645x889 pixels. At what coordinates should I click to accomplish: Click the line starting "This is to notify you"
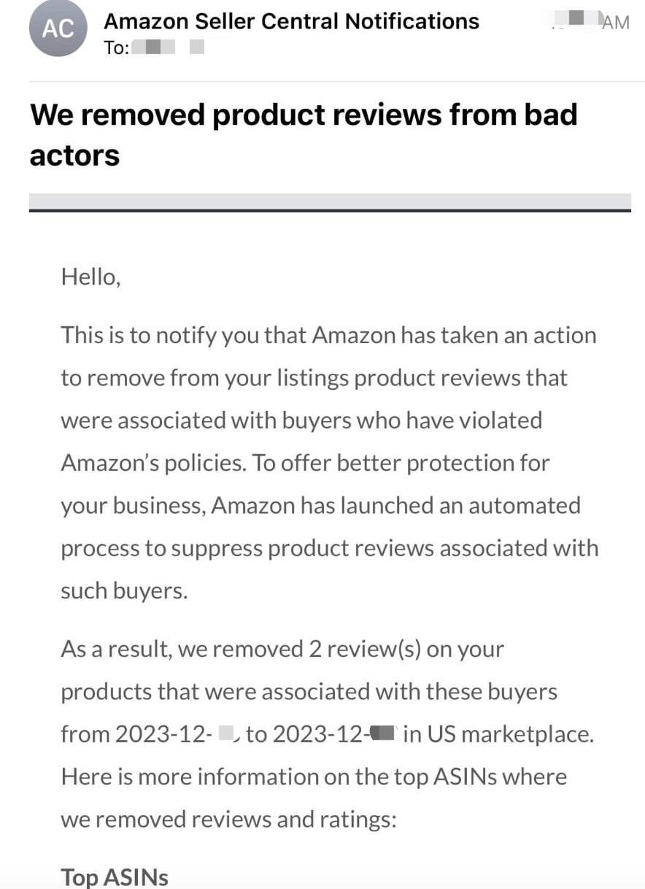[x=329, y=335]
